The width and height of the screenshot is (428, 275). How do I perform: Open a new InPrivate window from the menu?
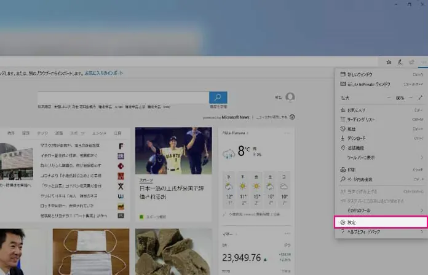381,84
